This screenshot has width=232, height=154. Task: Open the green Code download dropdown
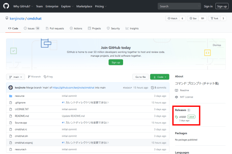(x=159, y=77)
